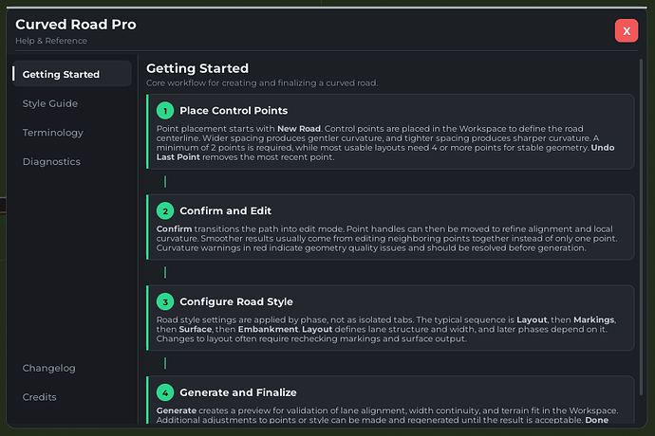Click the step 4 number badge
655x436 pixels.
click(165, 391)
